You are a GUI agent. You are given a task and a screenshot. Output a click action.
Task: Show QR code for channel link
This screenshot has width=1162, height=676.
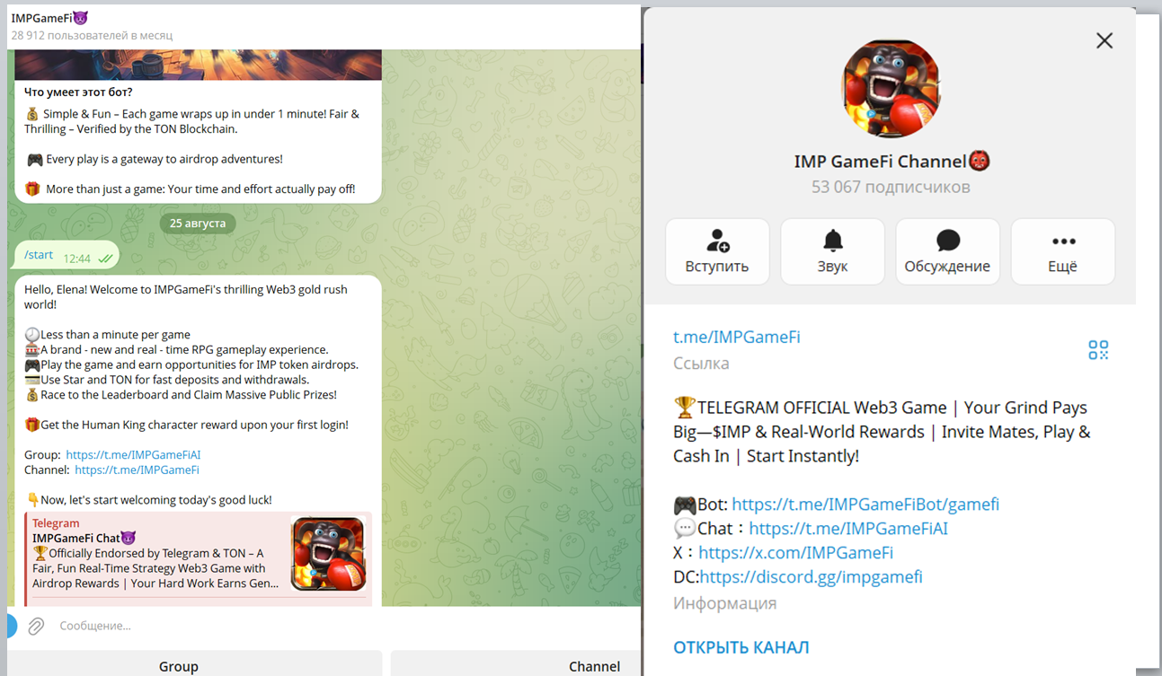pos(1098,350)
